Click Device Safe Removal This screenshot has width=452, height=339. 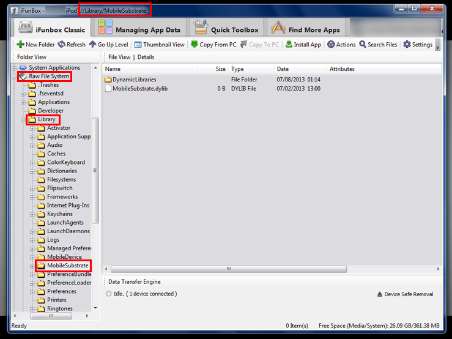pyautogui.click(x=406, y=294)
